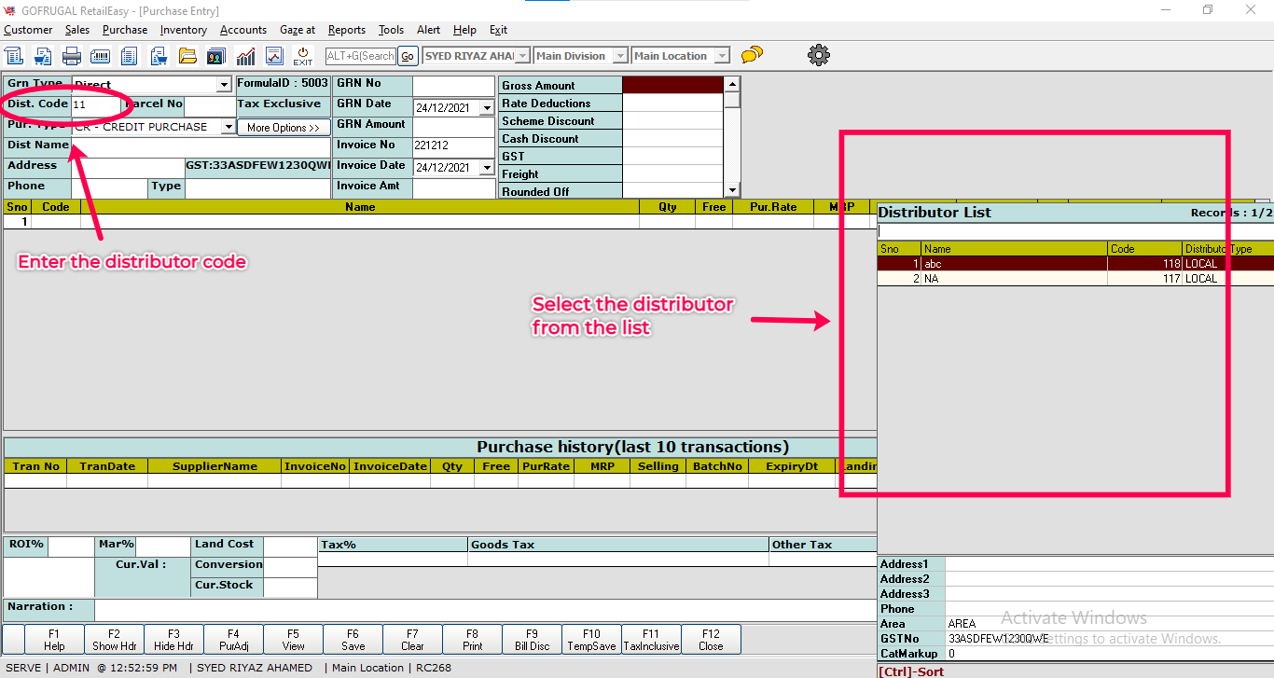The image size is (1274, 678).
Task: Open the Customer menu
Action: click(x=28, y=30)
